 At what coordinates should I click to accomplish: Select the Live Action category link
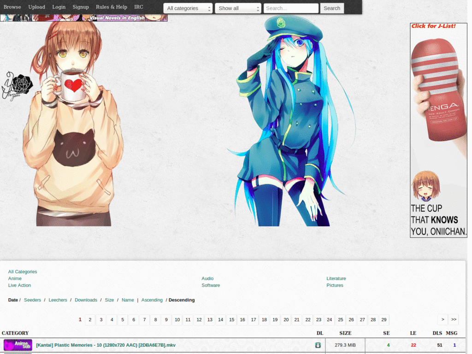coord(19,285)
